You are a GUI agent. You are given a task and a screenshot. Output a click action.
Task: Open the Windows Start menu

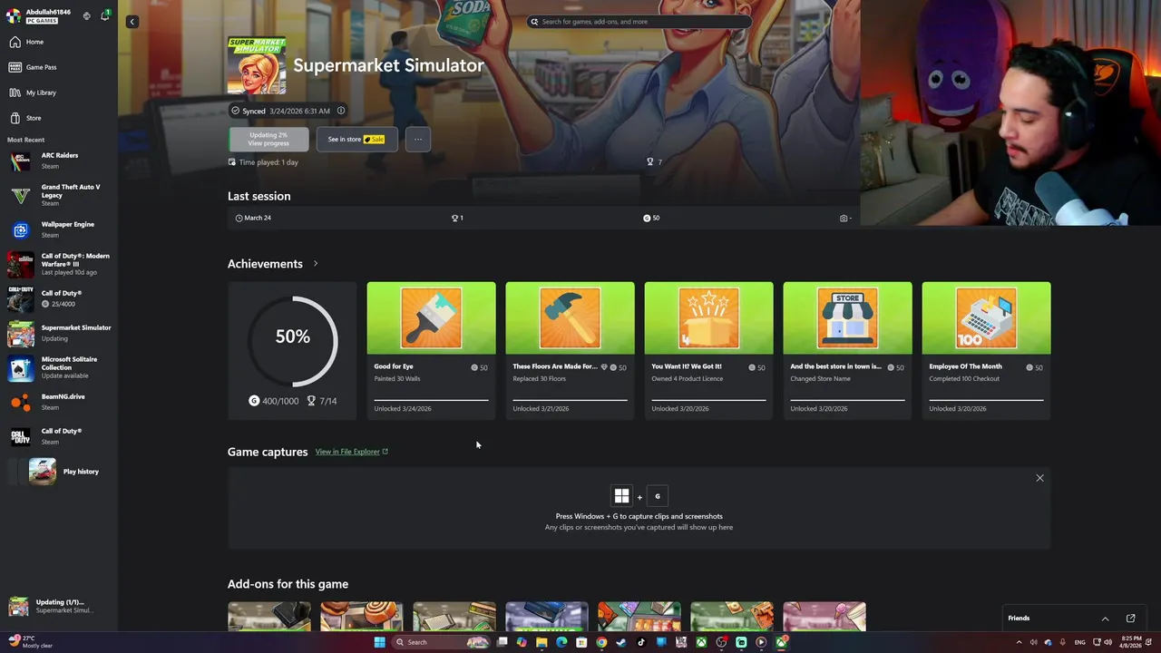pyautogui.click(x=379, y=642)
